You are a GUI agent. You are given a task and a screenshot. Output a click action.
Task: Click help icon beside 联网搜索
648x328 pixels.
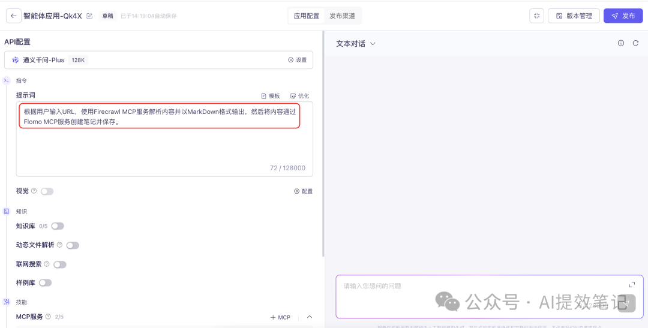click(46, 264)
